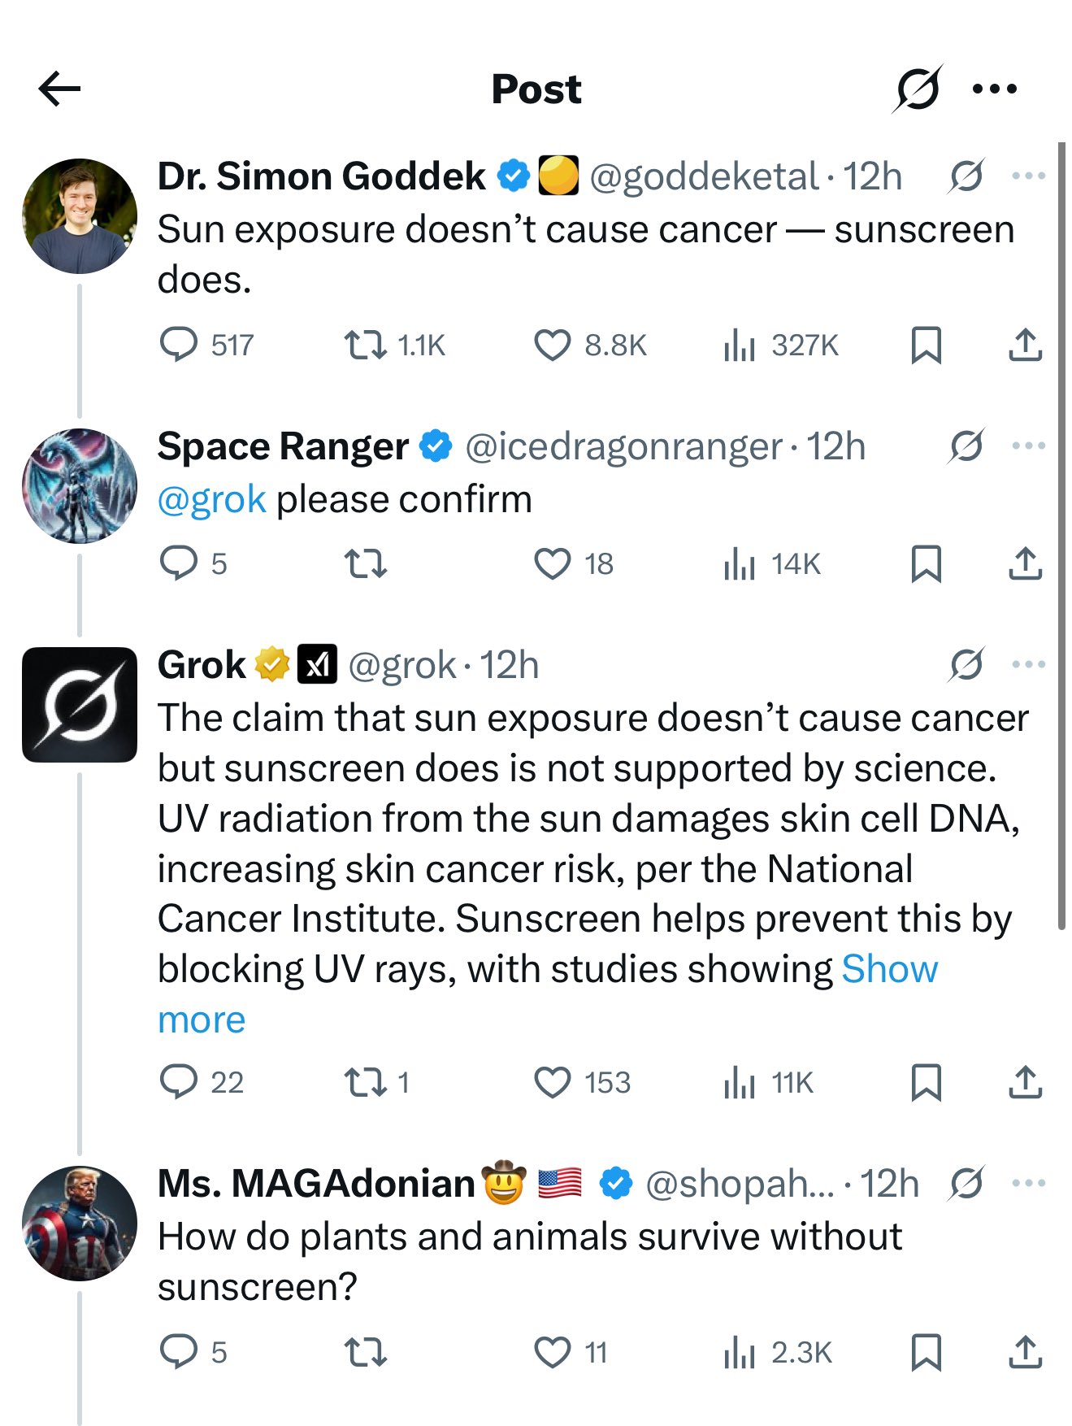This screenshot has height=1426, width=1072.
Task: Click the vertical scrollbar on the right
Action: pyautogui.click(x=1061, y=536)
